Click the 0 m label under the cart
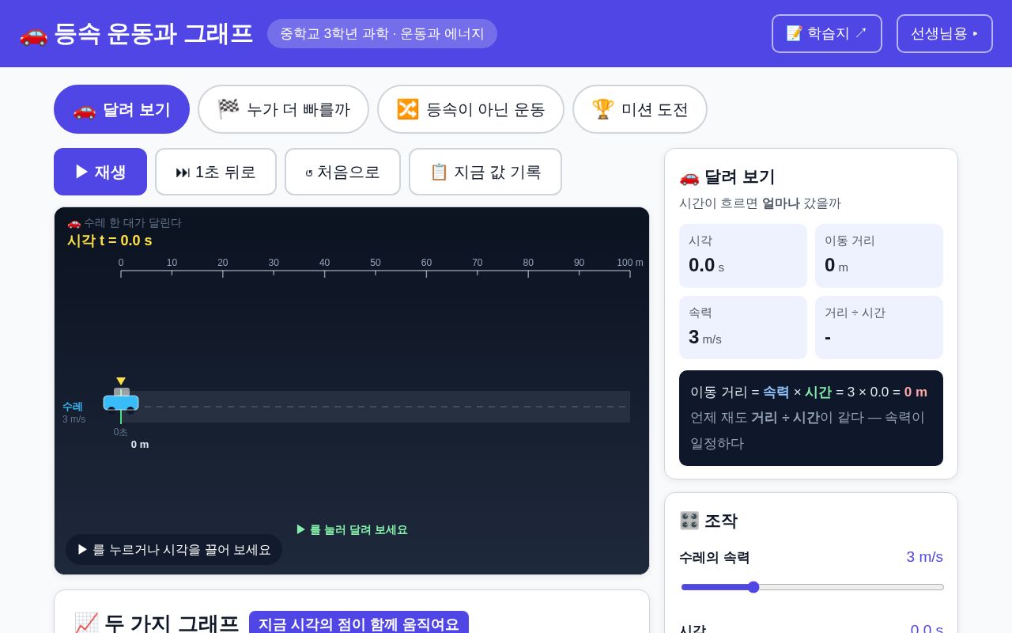Viewport: 1012px width, 633px height. (140, 445)
